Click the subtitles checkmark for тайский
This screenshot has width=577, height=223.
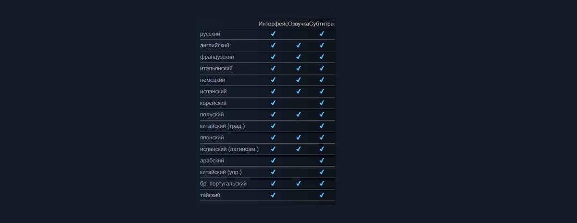coord(322,195)
